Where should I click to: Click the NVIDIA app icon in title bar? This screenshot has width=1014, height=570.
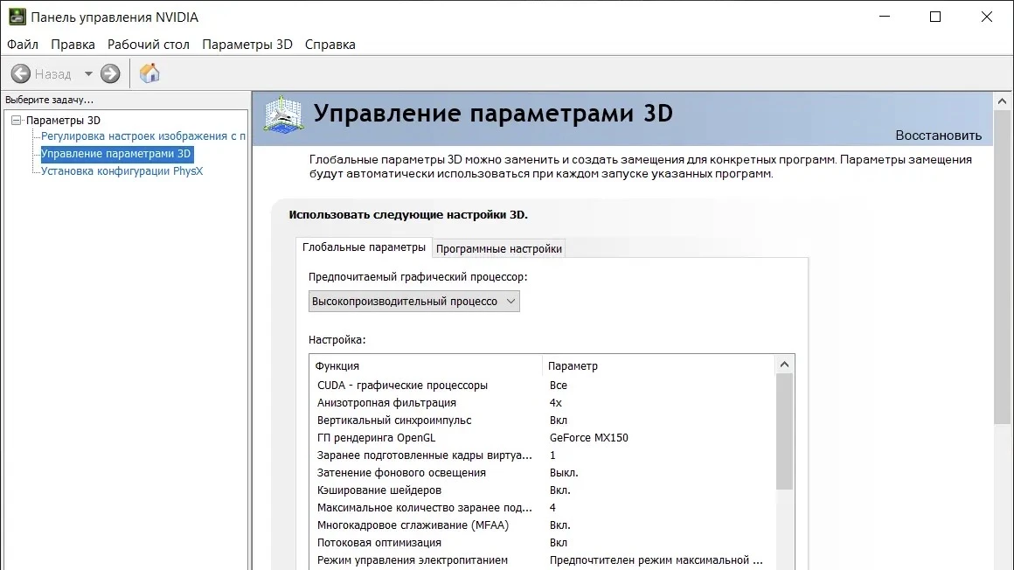pyautogui.click(x=17, y=17)
